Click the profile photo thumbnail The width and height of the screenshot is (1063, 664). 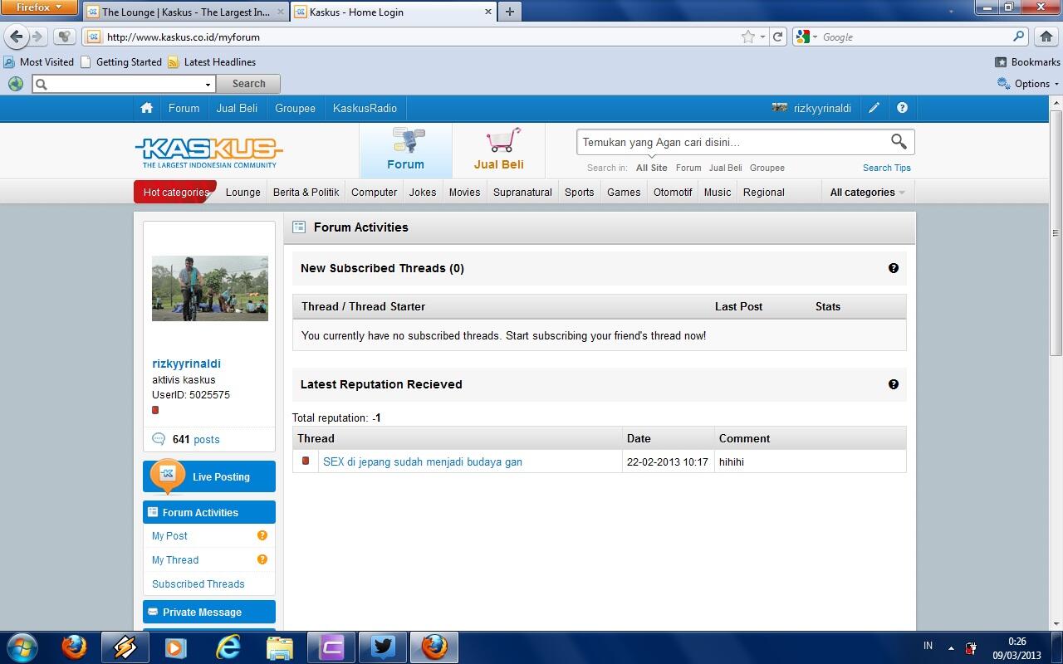209,288
